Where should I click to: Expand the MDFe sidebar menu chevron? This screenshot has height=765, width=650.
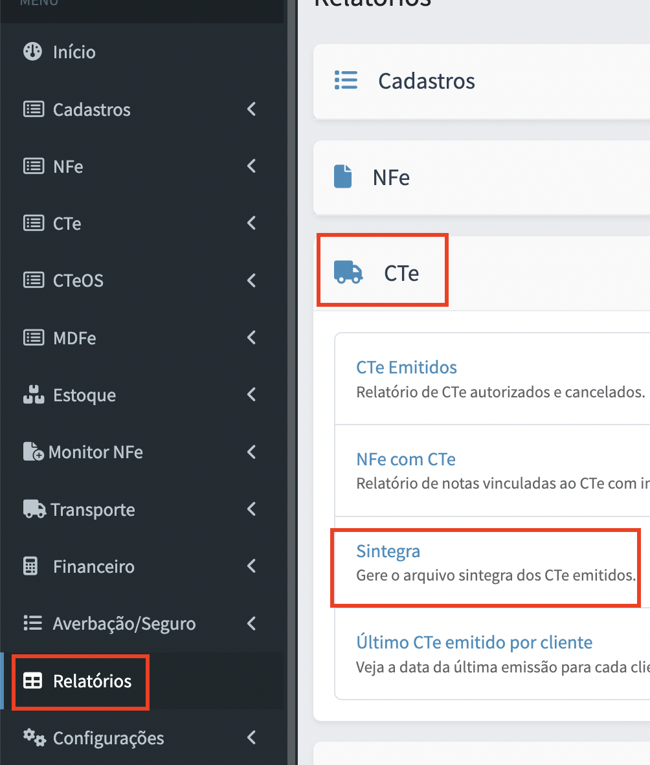pos(251,338)
